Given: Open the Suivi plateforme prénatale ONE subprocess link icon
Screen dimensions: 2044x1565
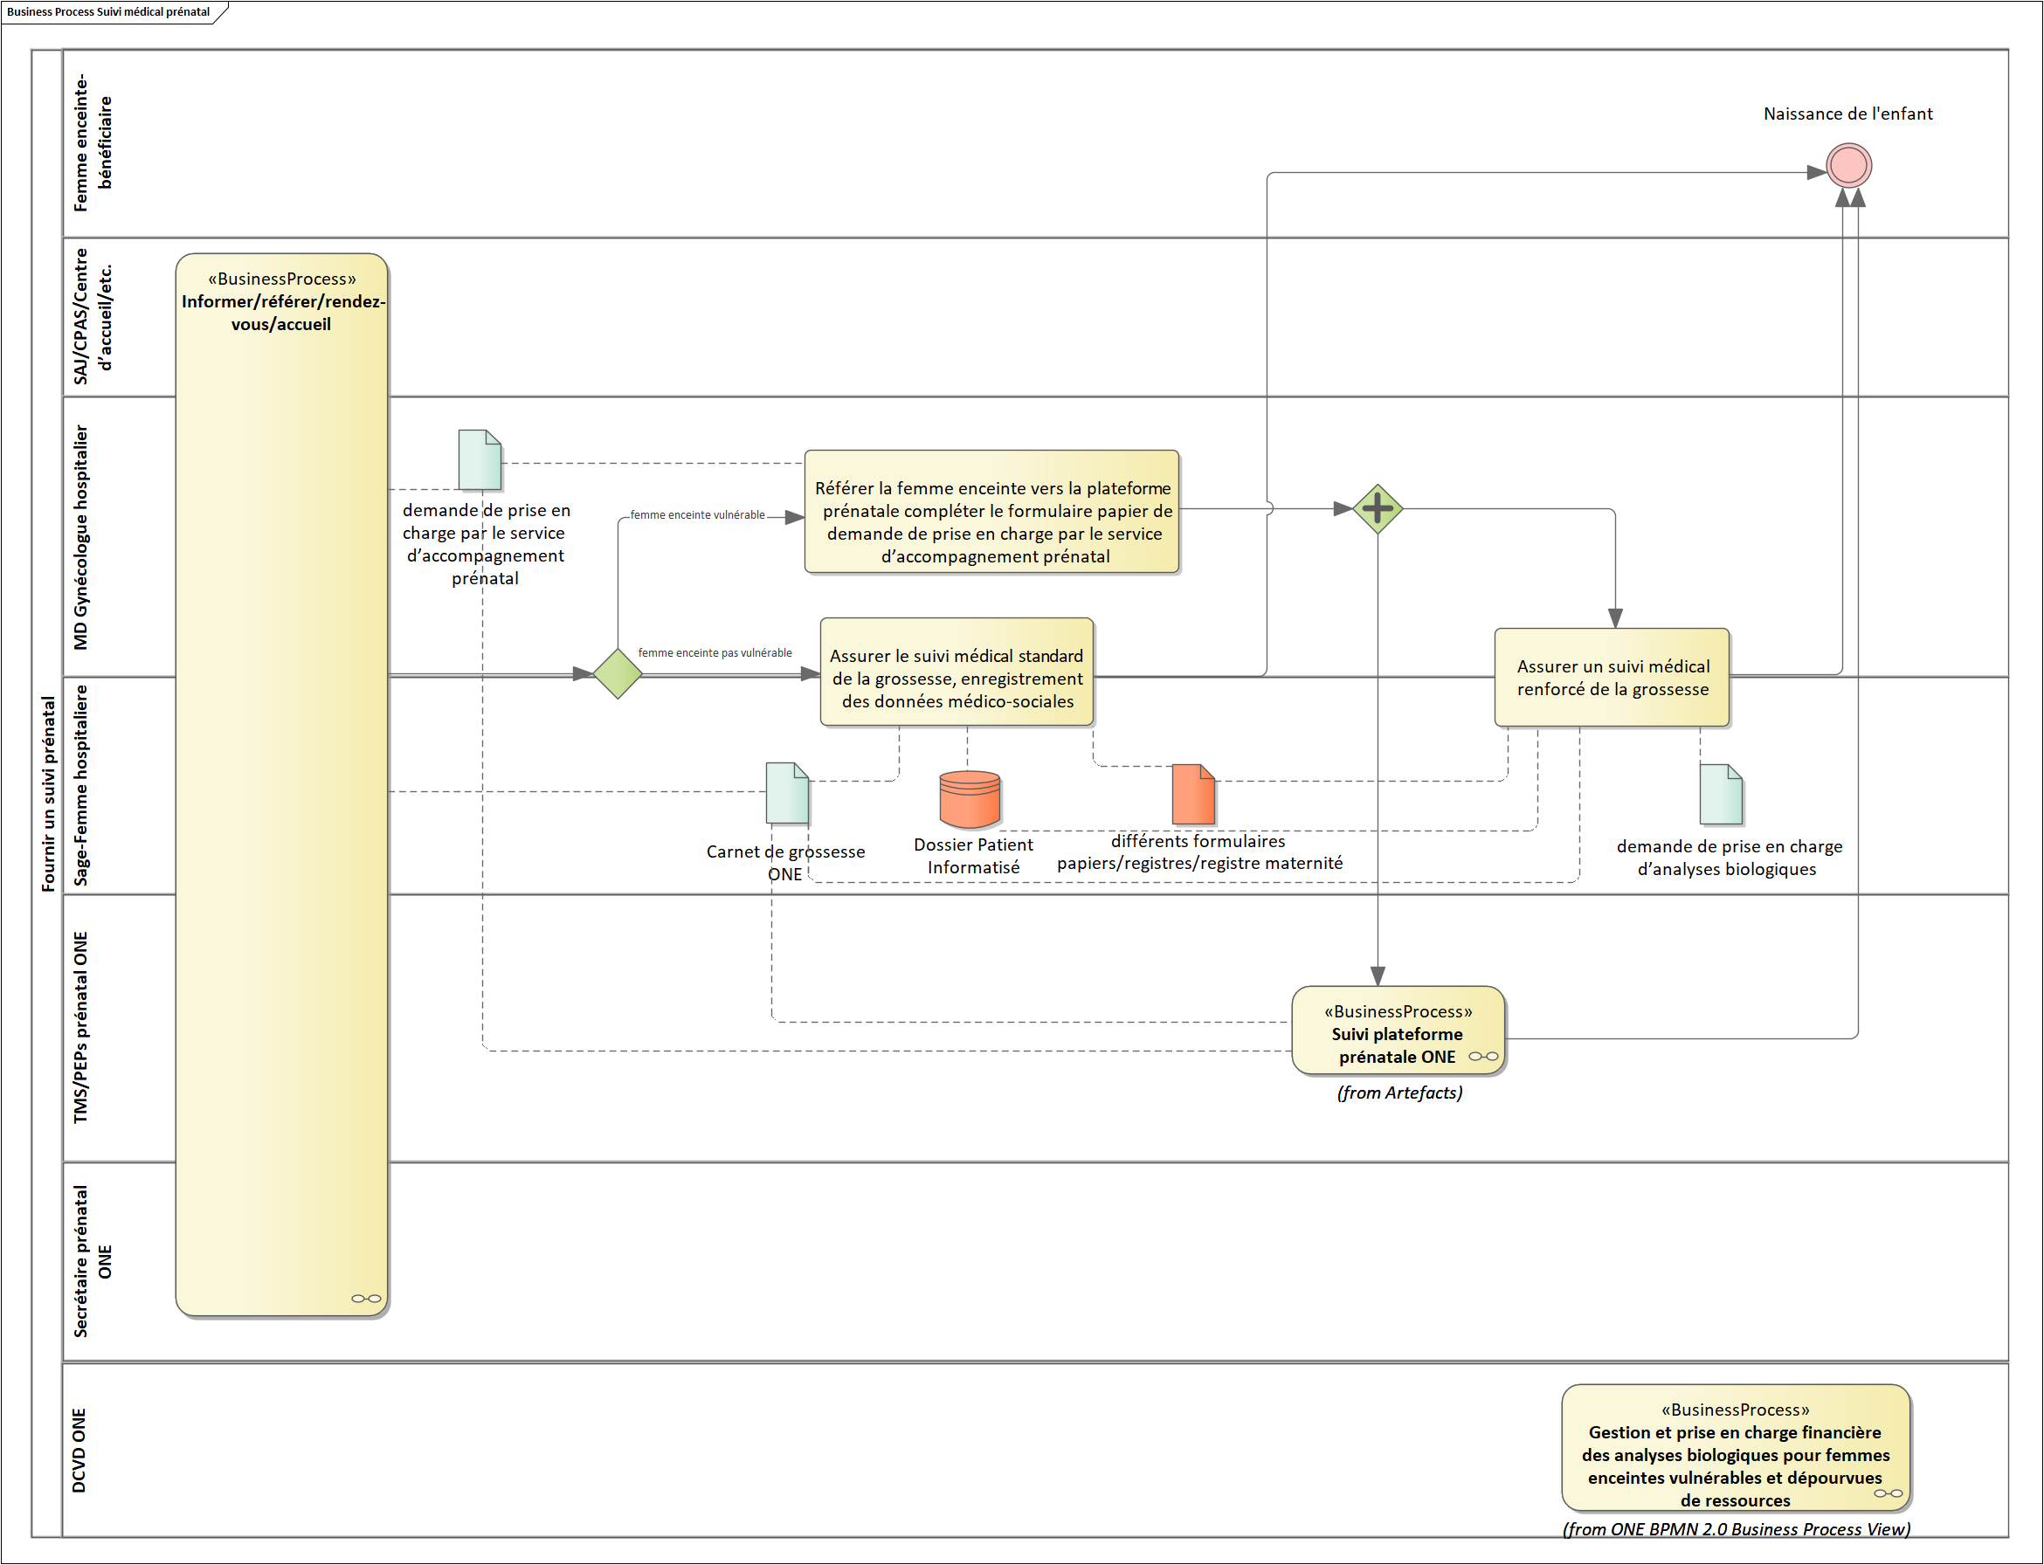Looking at the screenshot, I should point(1483,1057).
